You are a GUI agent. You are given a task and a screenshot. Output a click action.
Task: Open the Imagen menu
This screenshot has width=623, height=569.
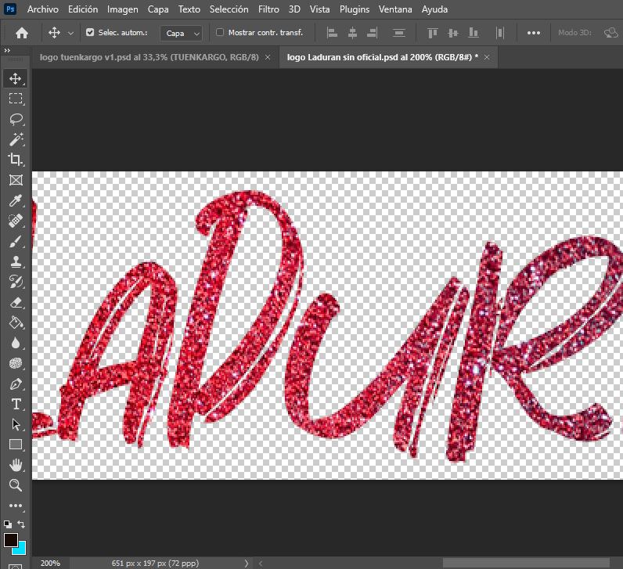[123, 9]
